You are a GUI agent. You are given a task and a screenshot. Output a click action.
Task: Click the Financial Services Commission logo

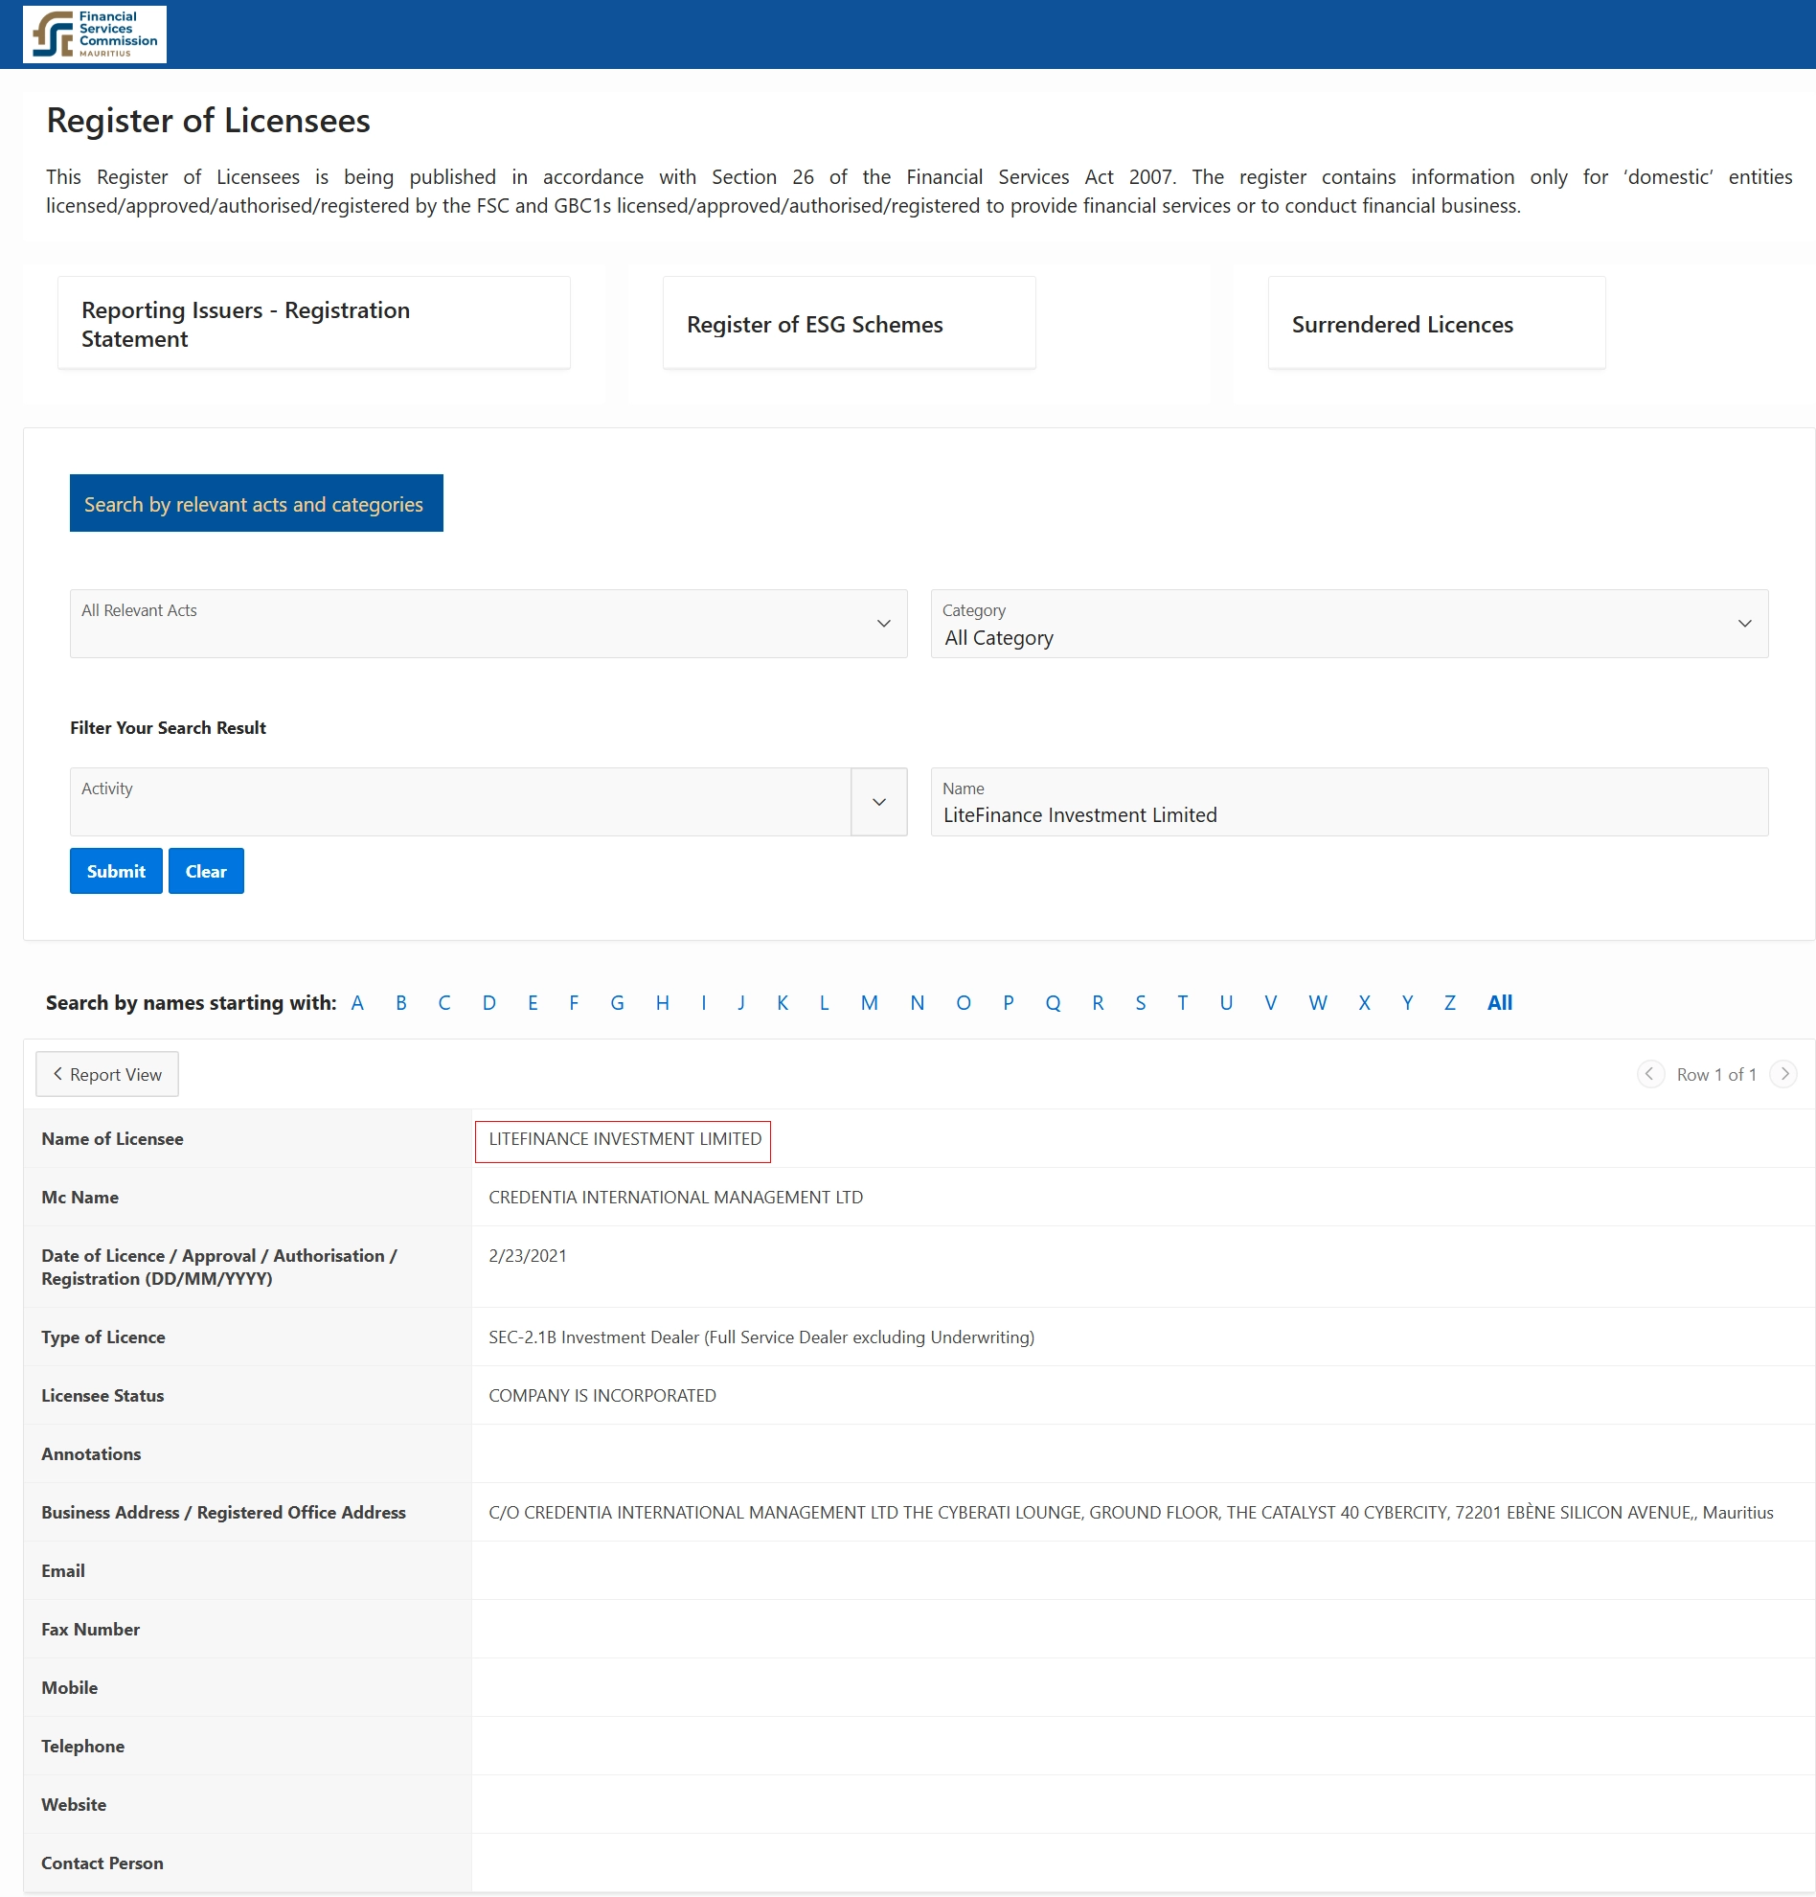[95, 34]
